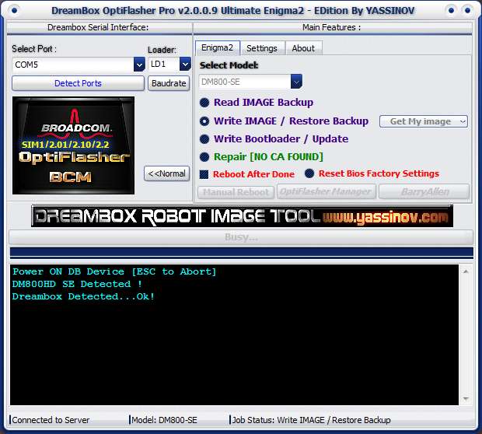Click the Dreambox Robot Image Tool banner
The image size is (482, 434).
click(242, 216)
